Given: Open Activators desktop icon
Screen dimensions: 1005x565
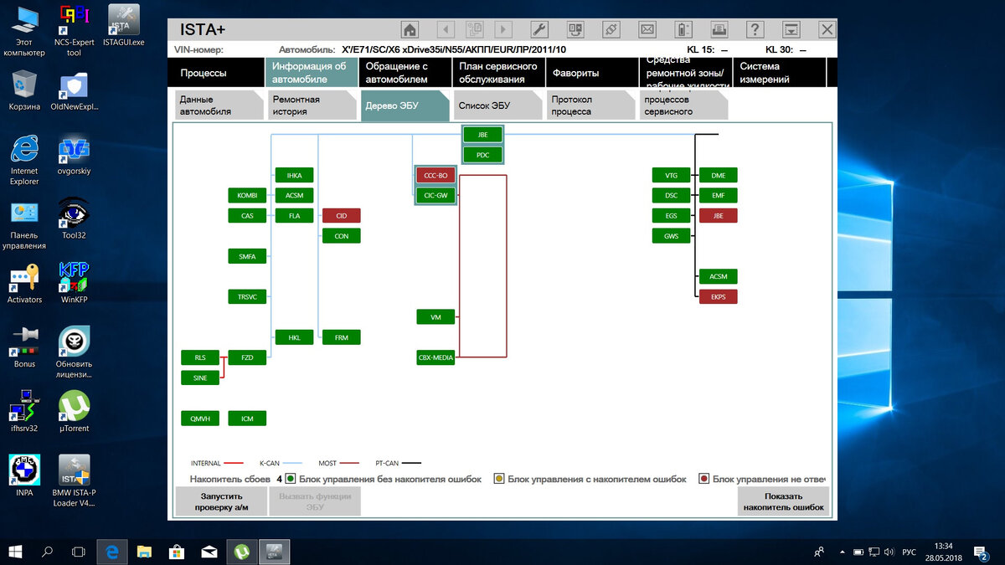Looking at the screenshot, I should click(24, 283).
